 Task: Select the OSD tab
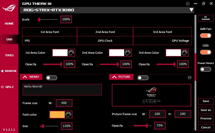9,39
